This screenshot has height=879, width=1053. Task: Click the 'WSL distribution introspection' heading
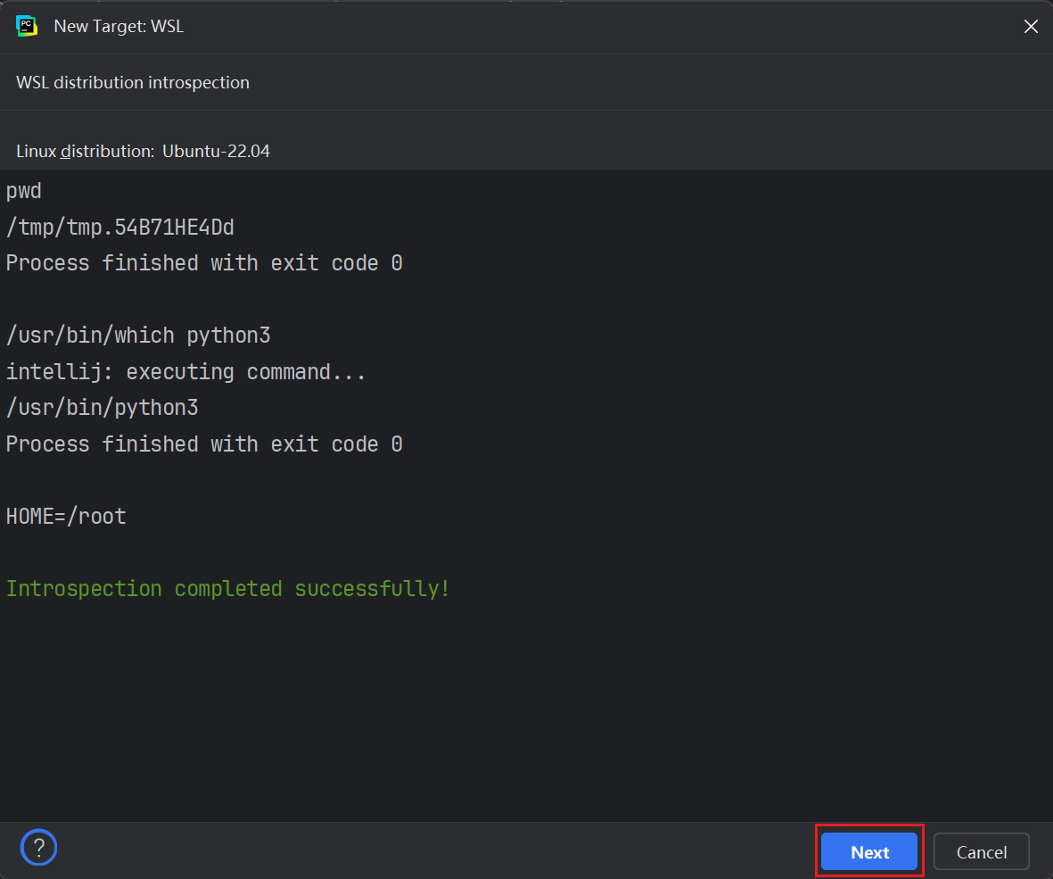(x=133, y=82)
